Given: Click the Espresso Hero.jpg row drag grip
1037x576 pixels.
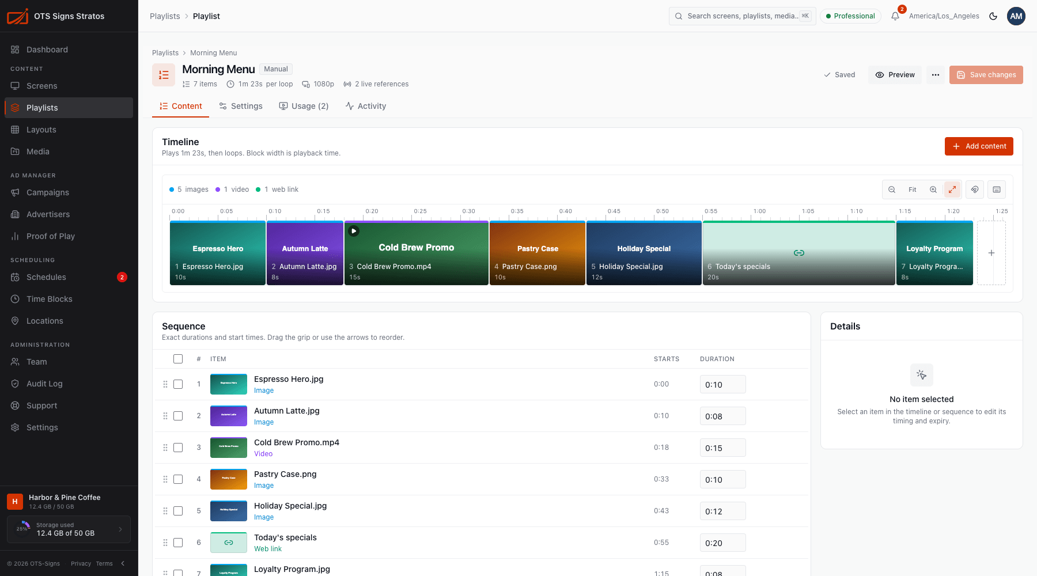Looking at the screenshot, I should pos(165,384).
